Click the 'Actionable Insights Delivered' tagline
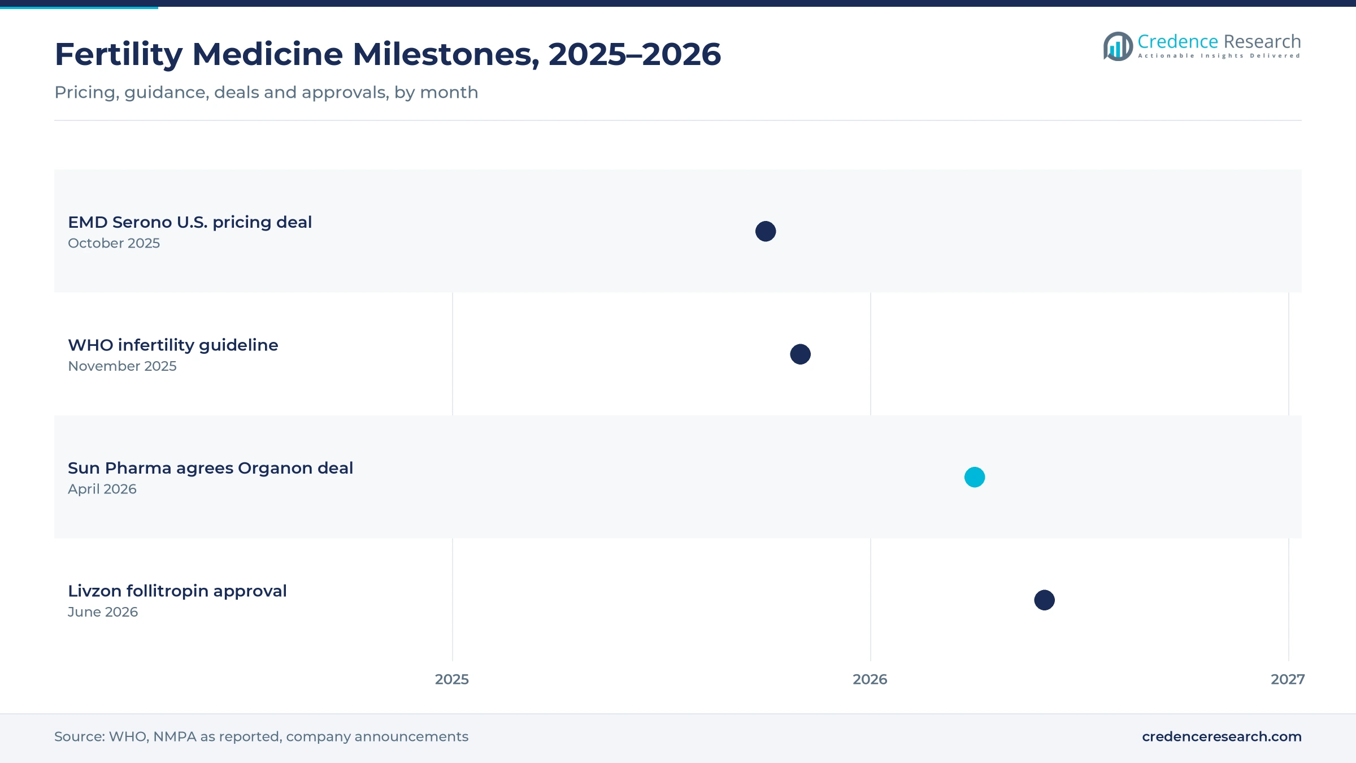The height and width of the screenshot is (763, 1356). (1219, 56)
